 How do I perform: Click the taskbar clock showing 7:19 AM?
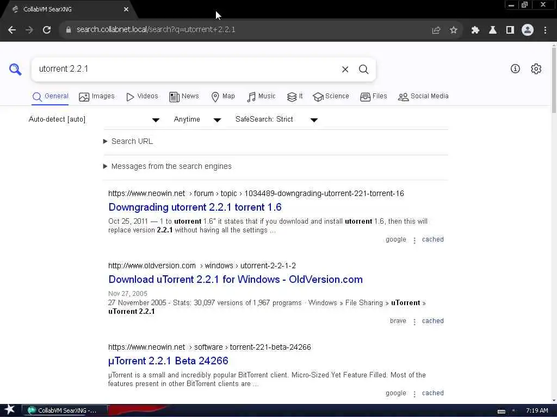pos(537,410)
